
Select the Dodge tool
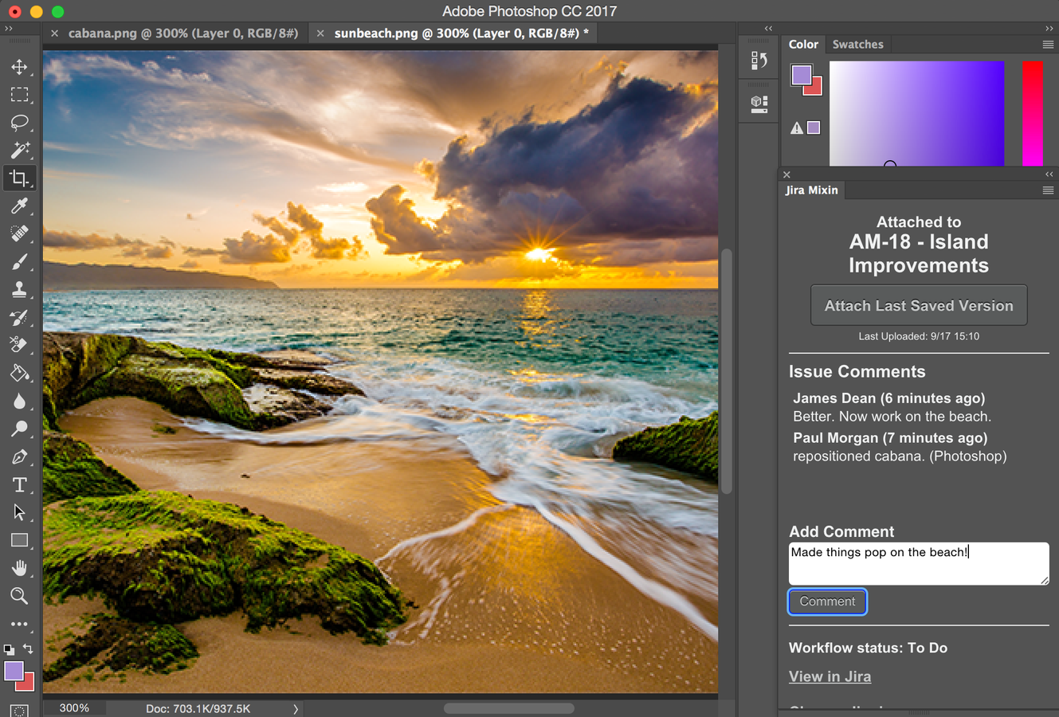pyautogui.click(x=19, y=429)
